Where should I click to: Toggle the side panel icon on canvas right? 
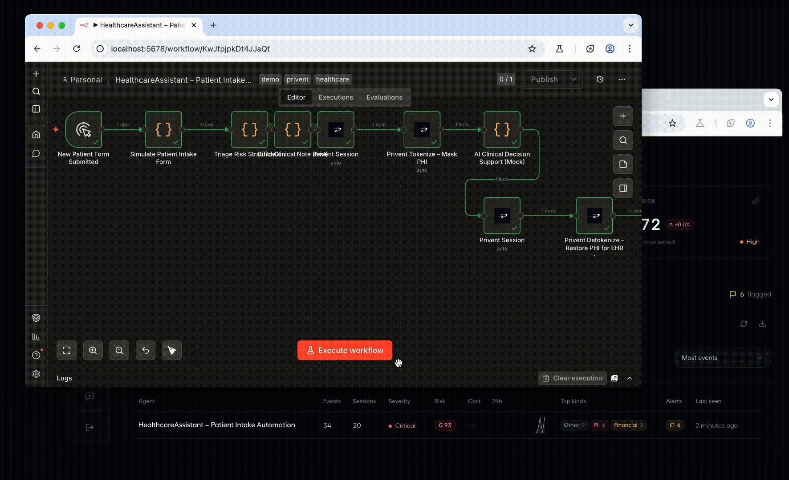[x=623, y=188]
